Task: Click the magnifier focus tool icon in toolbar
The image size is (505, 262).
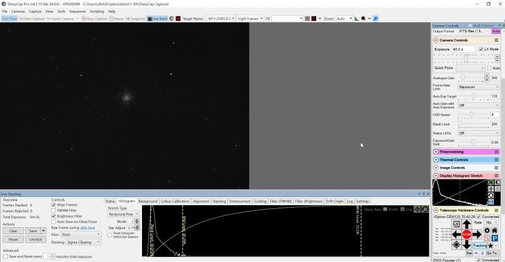Action: 364,19
